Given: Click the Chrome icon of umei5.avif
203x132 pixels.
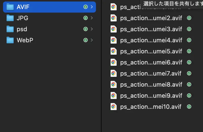Looking at the screenshot, I should coord(114,51).
